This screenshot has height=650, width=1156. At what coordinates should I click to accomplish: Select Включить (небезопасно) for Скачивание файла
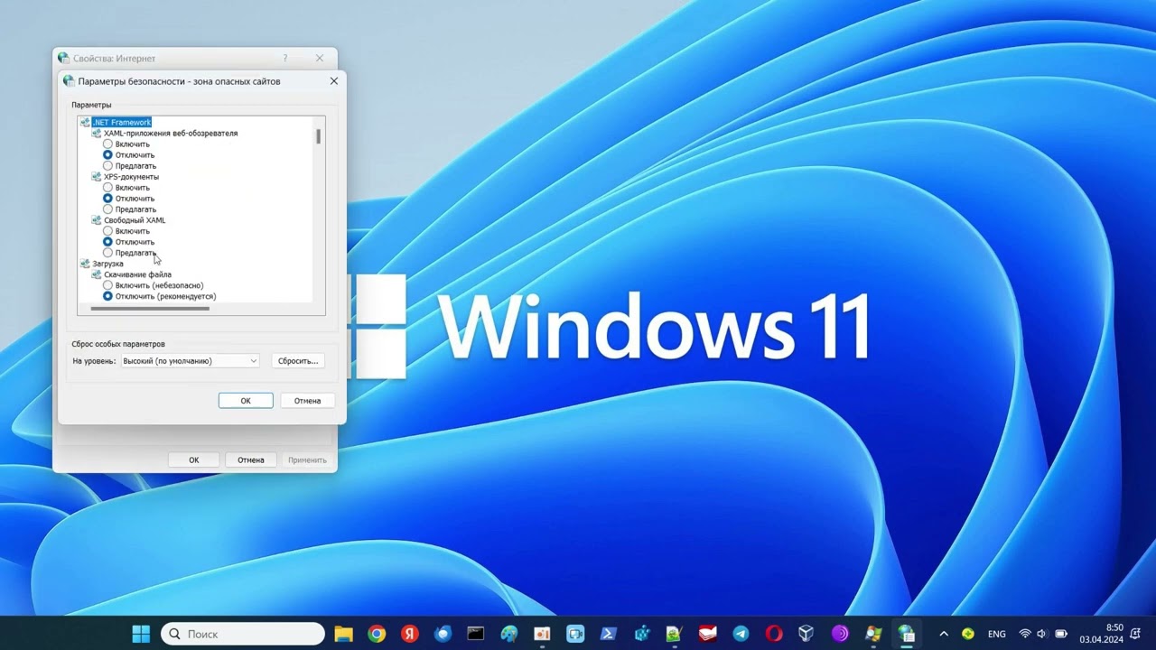pyautogui.click(x=107, y=285)
